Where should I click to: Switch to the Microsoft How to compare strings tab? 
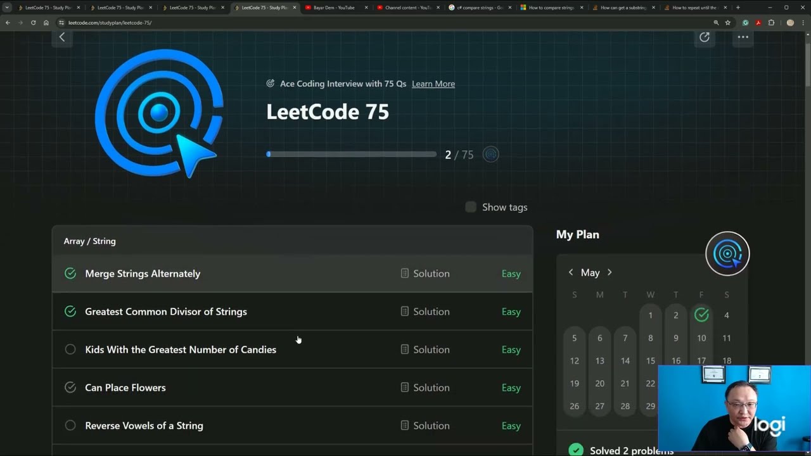click(x=551, y=8)
